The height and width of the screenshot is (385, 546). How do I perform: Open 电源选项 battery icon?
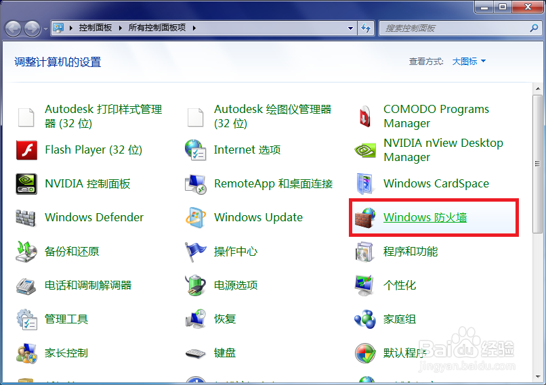(195, 285)
